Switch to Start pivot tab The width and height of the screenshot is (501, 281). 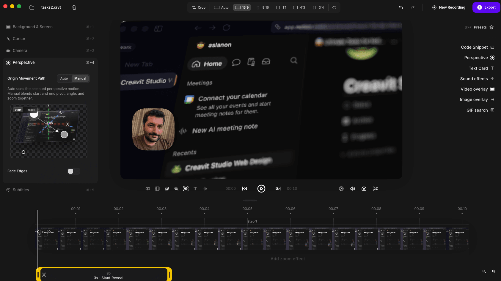coord(18,110)
